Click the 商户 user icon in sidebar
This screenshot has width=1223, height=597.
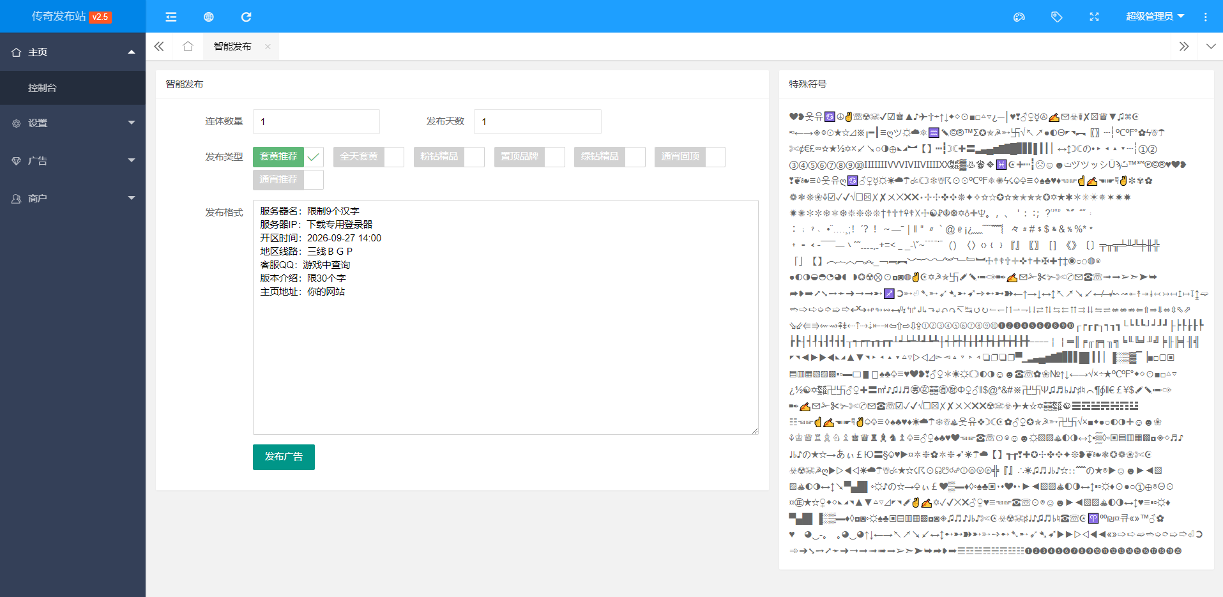tap(16, 199)
